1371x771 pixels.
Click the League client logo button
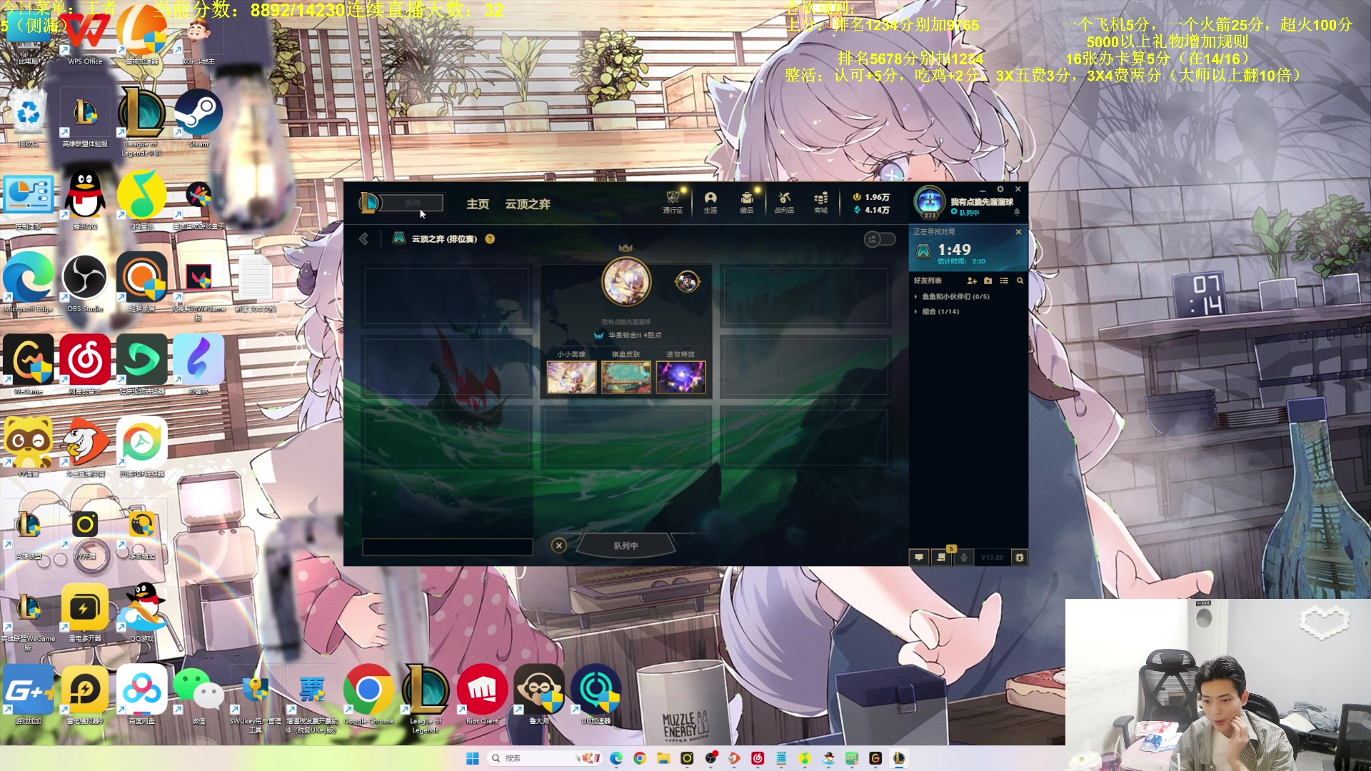click(369, 203)
